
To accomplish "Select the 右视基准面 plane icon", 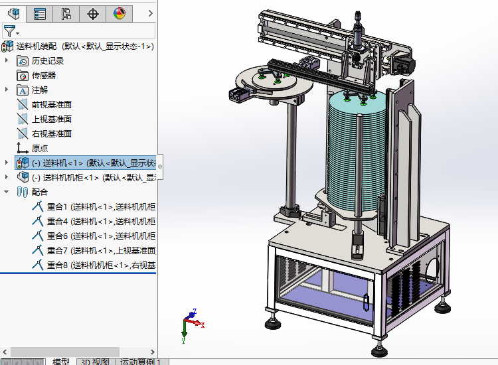I will [x=23, y=133].
